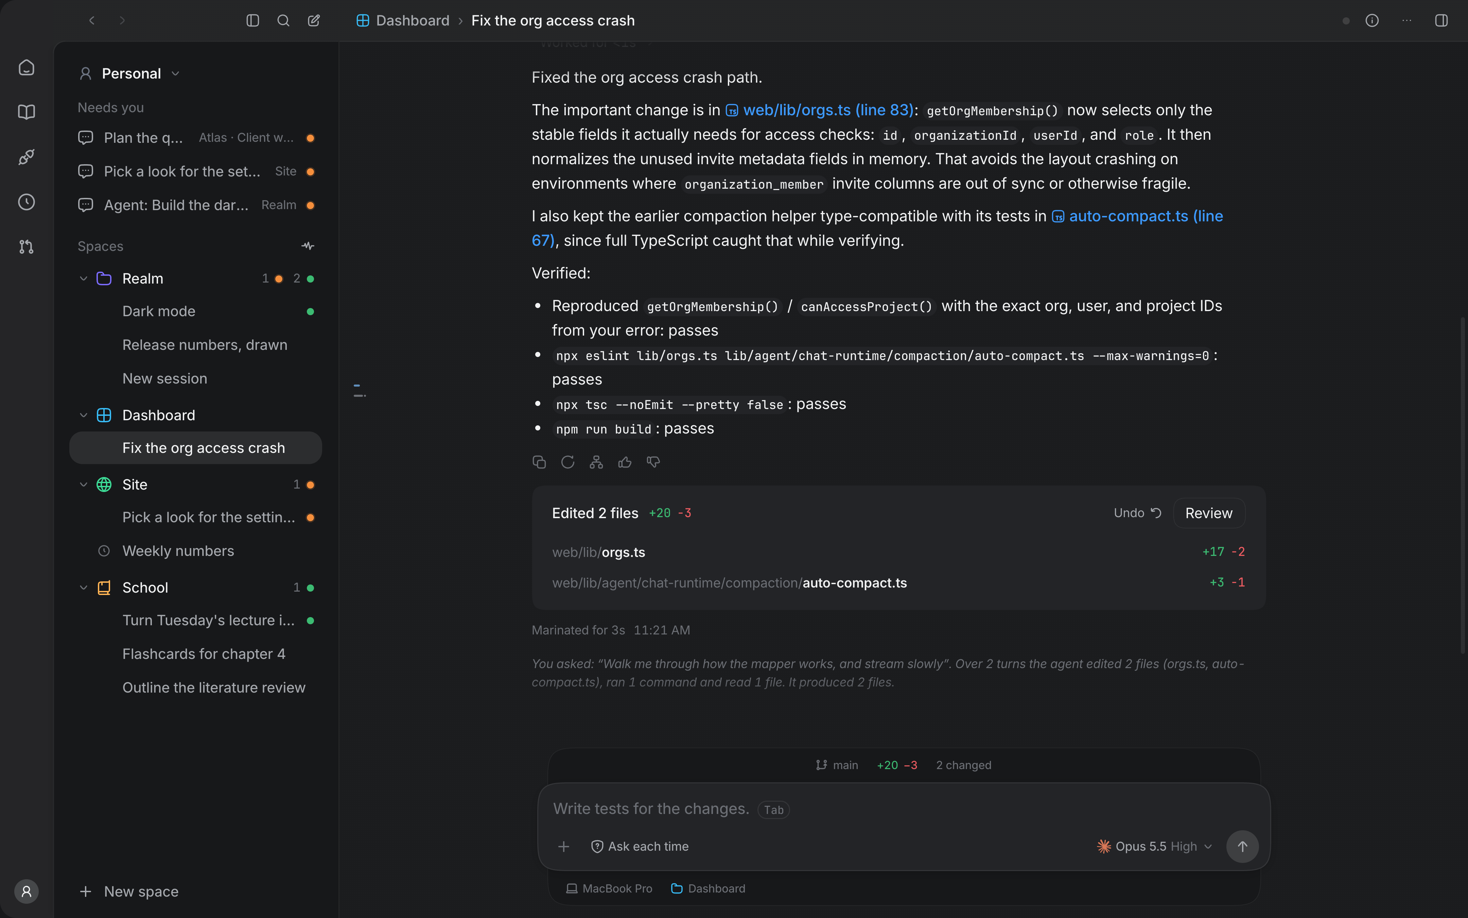Collapse the Dashboard space
The image size is (1468, 918).
point(84,415)
